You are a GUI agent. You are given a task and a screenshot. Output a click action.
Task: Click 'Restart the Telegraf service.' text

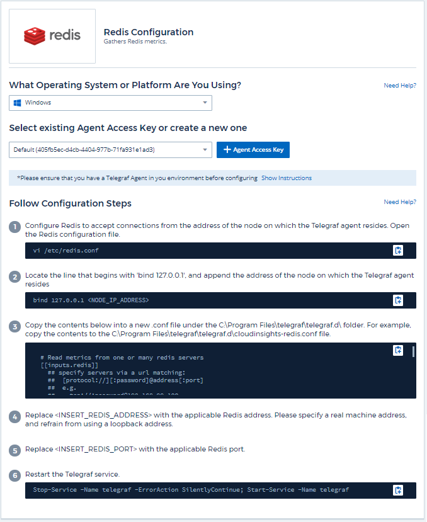72,474
